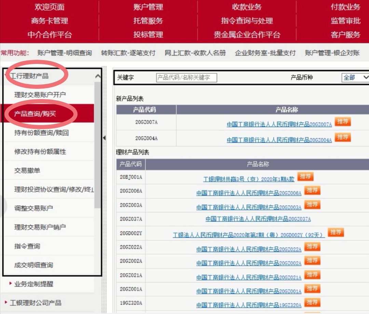Open product link ending 20GZ002A
Image resolution: width=369 pixels, height=314 pixels.
click(x=249, y=263)
